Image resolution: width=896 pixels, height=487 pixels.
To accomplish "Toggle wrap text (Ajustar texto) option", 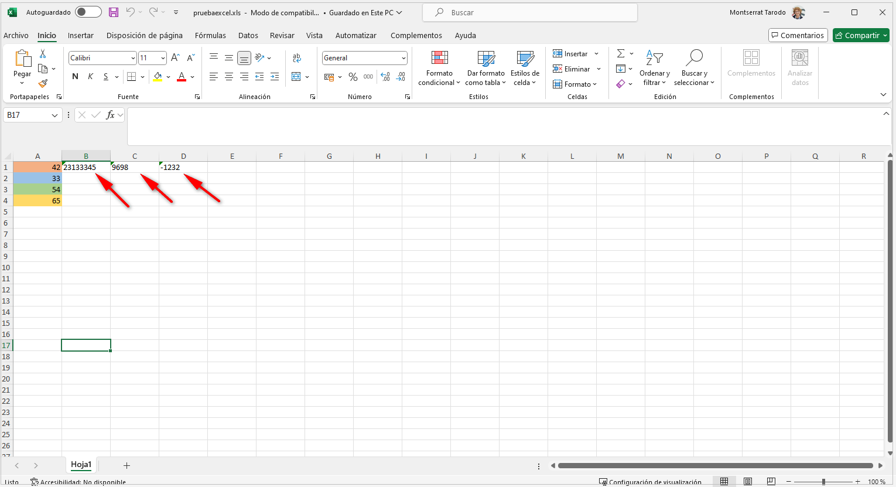I will coord(297,58).
